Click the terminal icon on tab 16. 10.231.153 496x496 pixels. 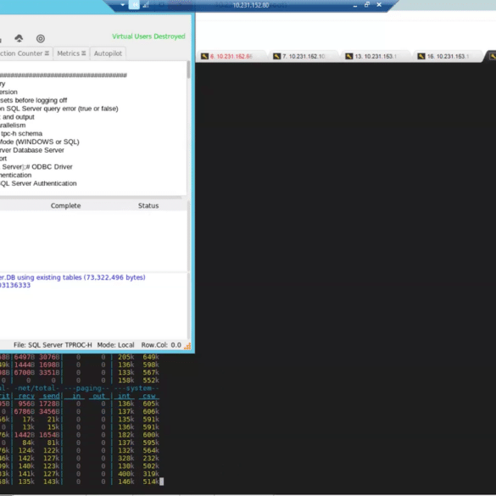tap(421, 56)
